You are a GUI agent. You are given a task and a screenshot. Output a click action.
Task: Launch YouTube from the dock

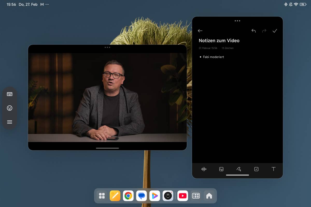coord(183,196)
